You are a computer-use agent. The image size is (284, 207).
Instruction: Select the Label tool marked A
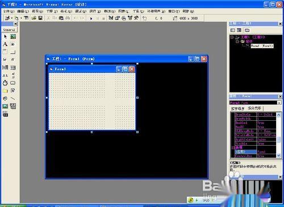5,44
